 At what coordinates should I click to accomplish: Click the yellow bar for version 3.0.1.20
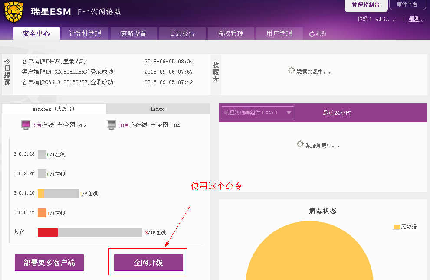[x=41, y=193]
